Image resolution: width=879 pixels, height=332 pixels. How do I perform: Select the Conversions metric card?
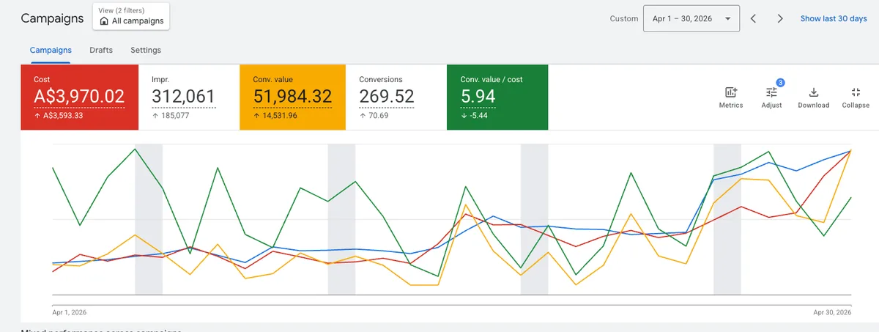(396, 97)
